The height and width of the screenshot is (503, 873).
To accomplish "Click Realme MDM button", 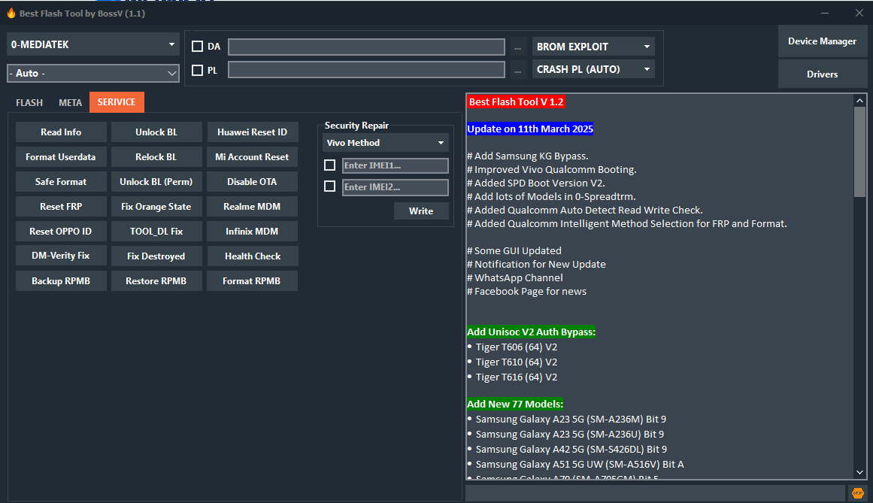I will (252, 207).
